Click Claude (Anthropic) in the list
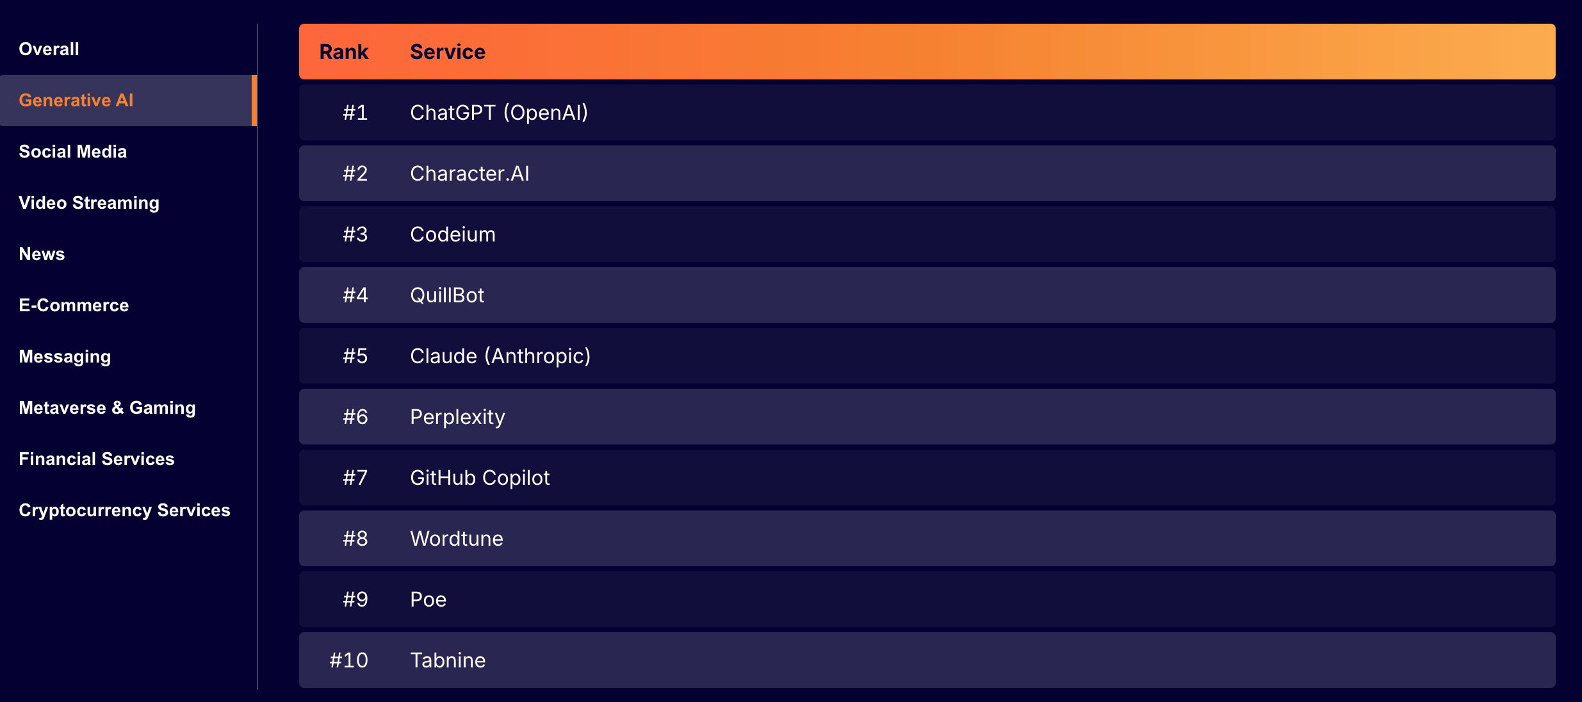 tap(500, 356)
